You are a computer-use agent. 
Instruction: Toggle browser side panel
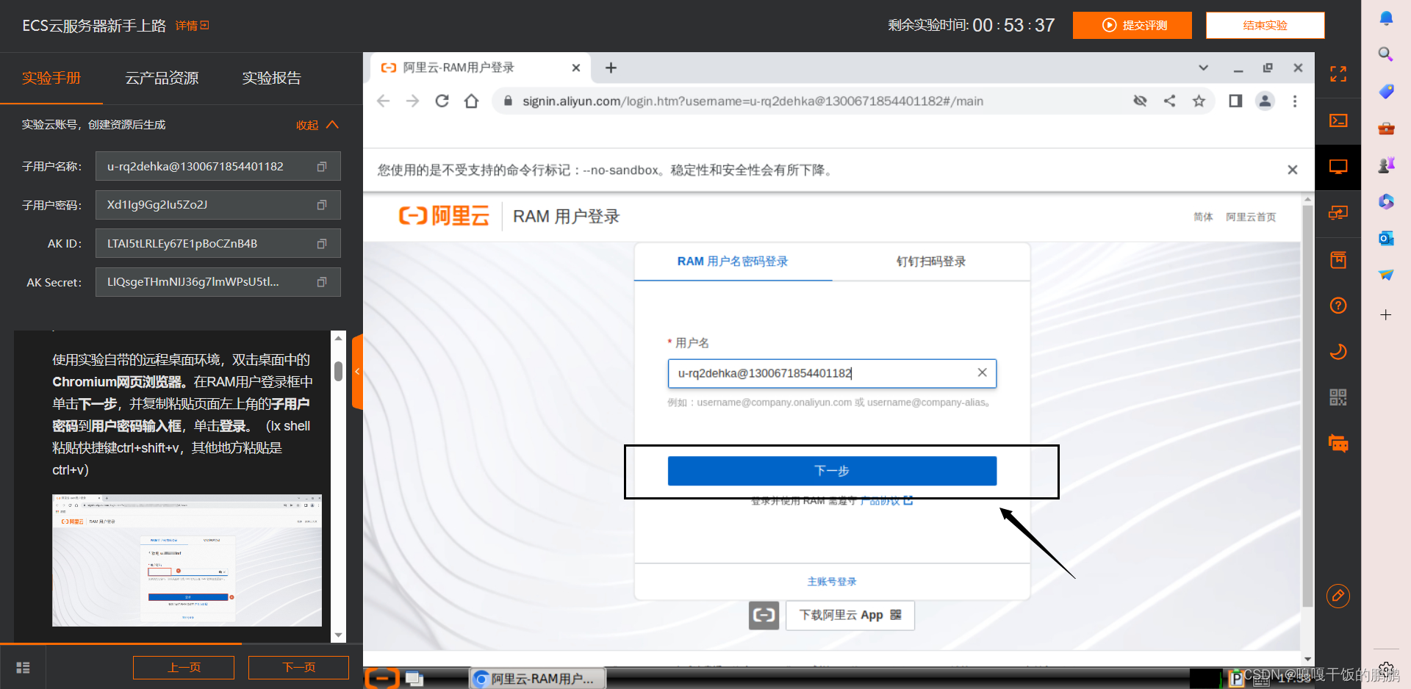coord(1235,101)
